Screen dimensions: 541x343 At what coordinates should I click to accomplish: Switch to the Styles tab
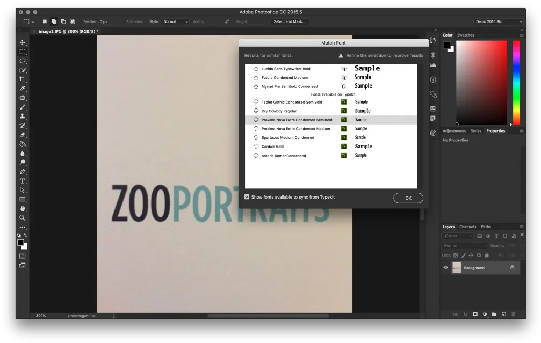(x=476, y=131)
